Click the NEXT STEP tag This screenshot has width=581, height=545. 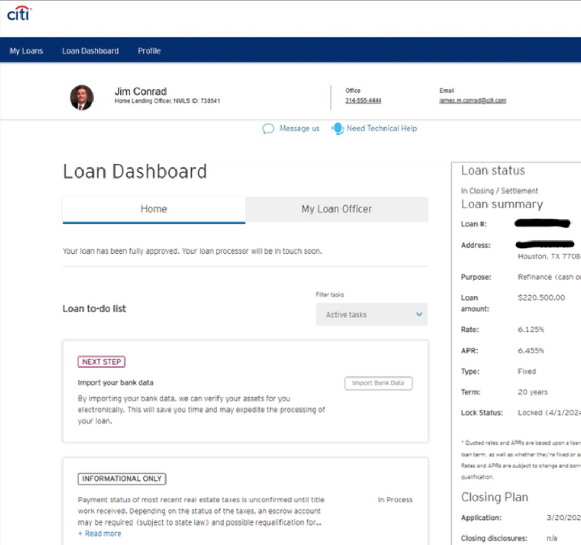point(101,362)
